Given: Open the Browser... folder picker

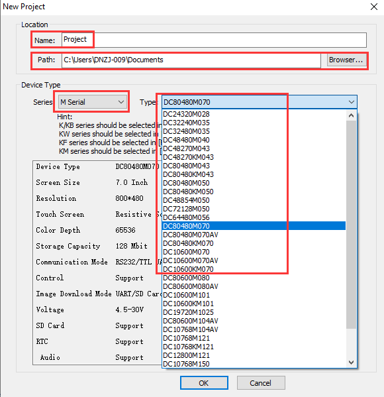Looking at the screenshot, I should point(346,60).
